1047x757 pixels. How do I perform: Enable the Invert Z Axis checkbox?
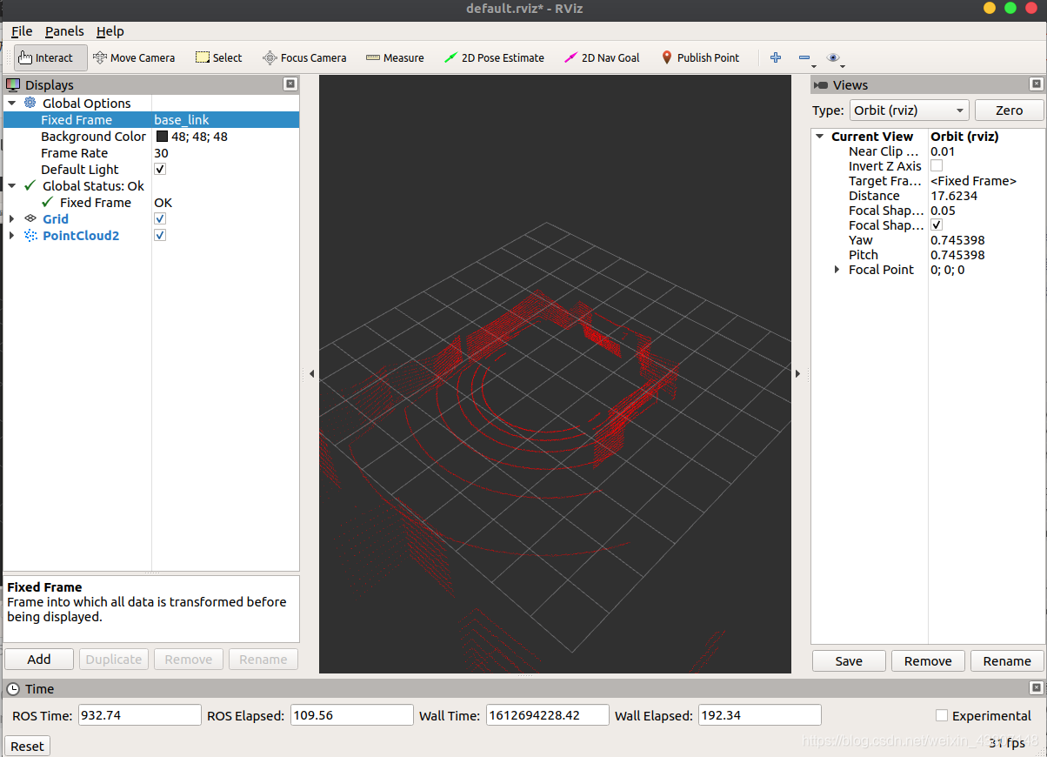937,165
